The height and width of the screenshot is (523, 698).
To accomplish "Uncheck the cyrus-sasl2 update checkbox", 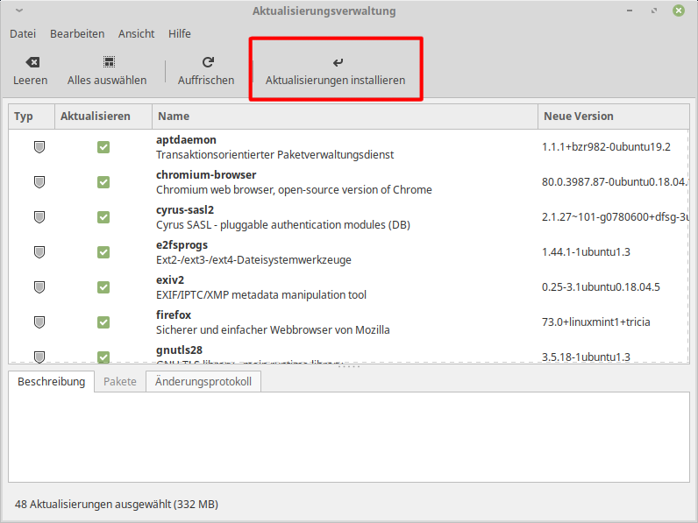I will (x=103, y=217).
